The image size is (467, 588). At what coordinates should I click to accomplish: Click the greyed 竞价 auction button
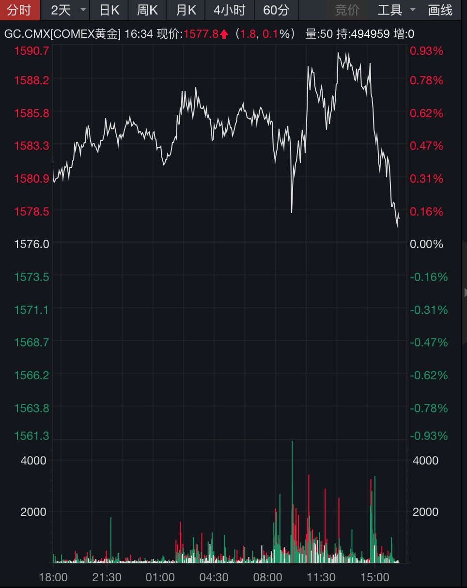347,10
